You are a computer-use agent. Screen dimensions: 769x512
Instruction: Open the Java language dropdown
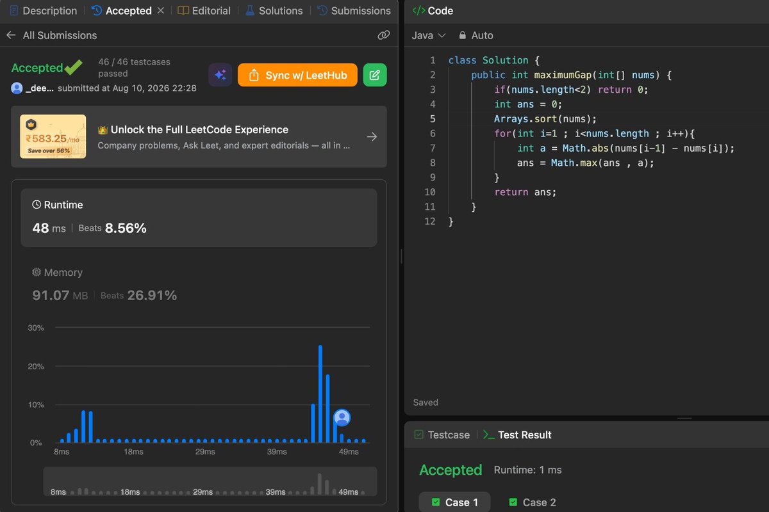click(428, 35)
